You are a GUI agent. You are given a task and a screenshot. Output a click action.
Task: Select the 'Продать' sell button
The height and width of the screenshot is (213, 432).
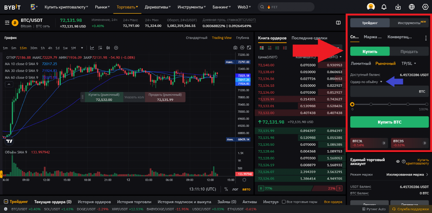click(409, 51)
